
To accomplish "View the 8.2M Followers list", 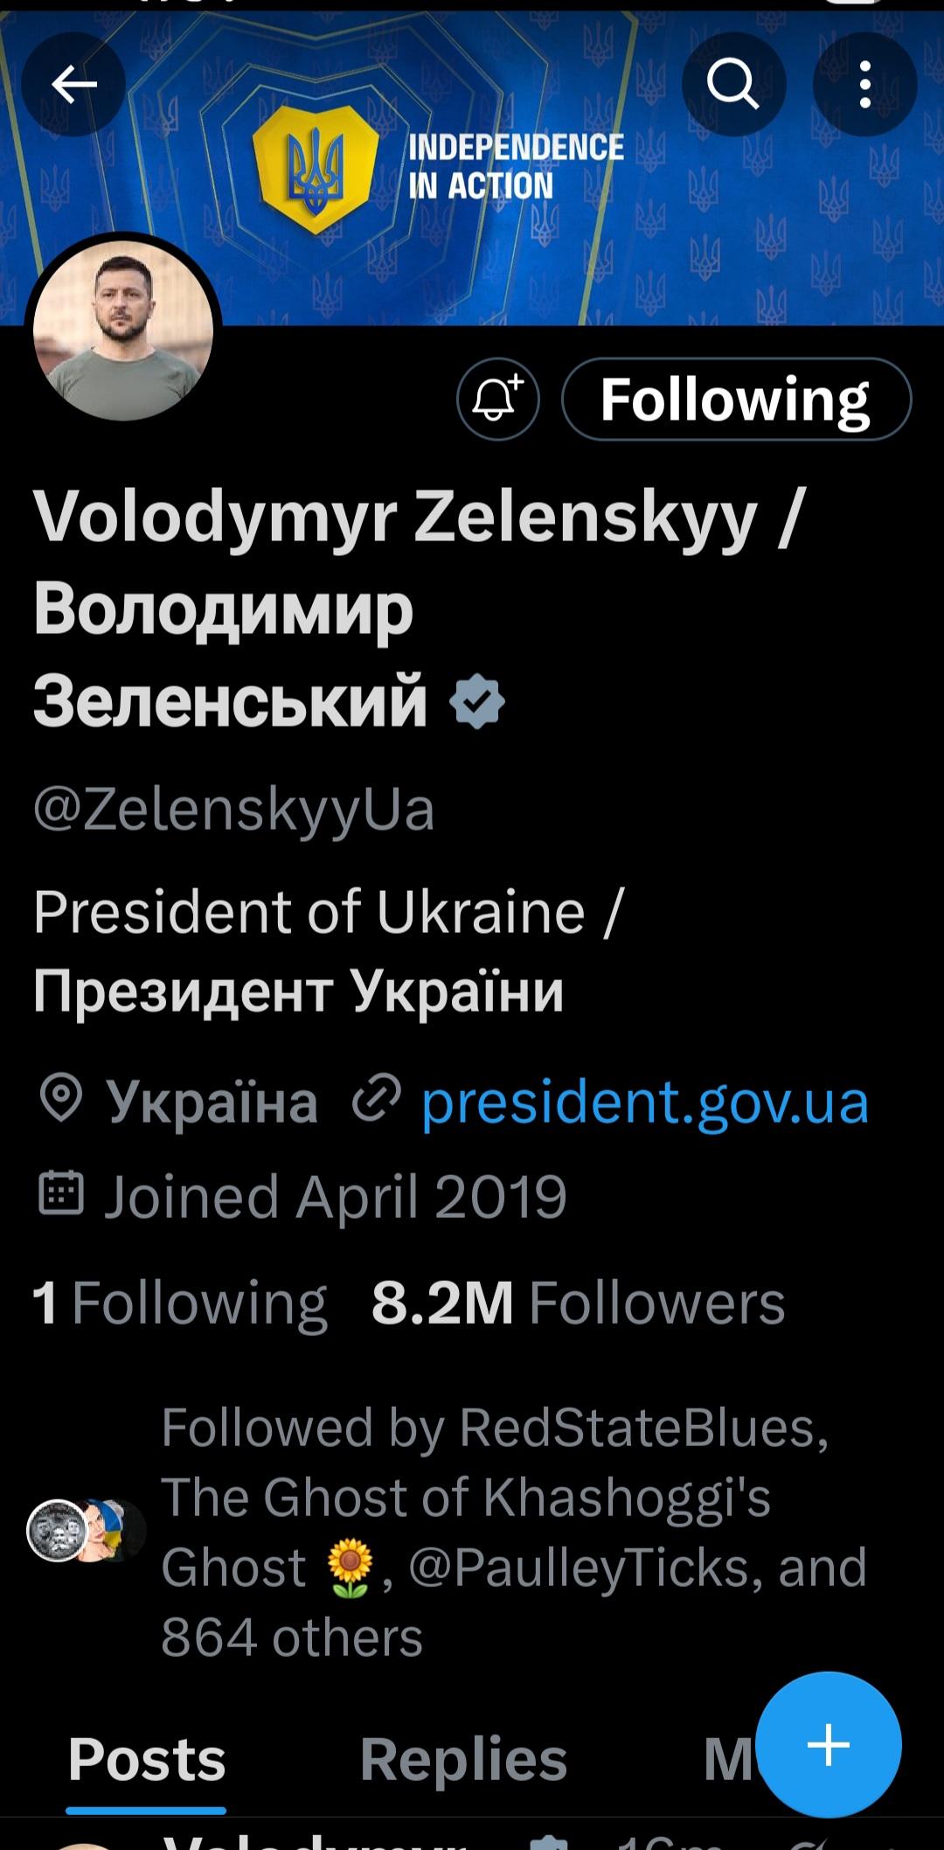I will [578, 1303].
